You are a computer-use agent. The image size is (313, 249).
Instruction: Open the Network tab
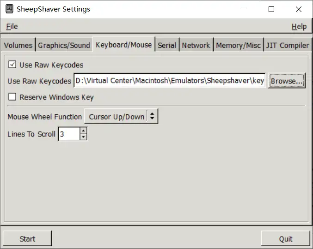[196, 45]
